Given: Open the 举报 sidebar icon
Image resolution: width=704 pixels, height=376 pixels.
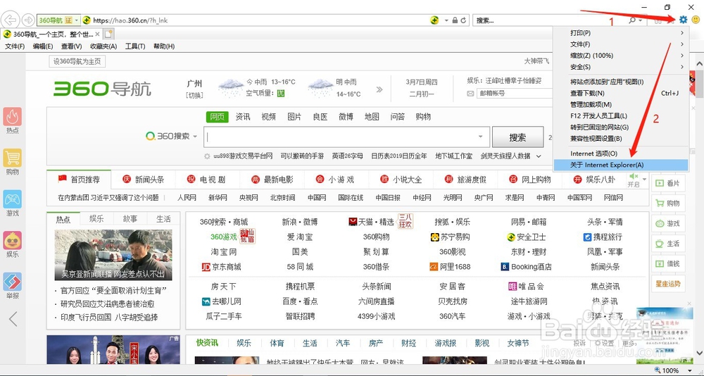Looking at the screenshot, I should click(x=13, y=282).
